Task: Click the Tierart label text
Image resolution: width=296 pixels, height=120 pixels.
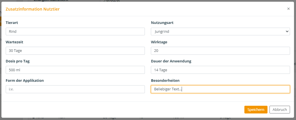Action: (12, 23)
